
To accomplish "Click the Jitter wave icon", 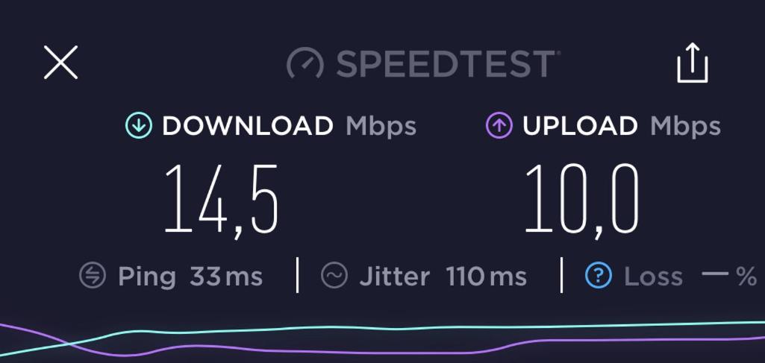I will point(334,276).
